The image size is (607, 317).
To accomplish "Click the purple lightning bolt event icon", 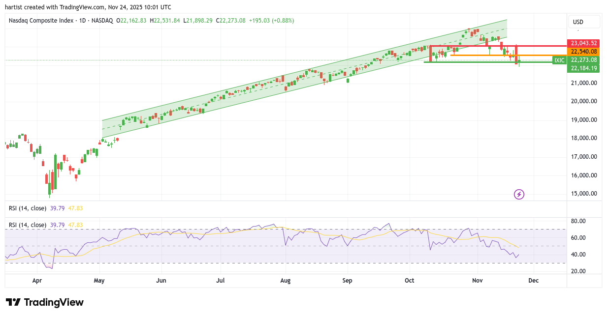I will pyautogui.click(x=519, y=194).
